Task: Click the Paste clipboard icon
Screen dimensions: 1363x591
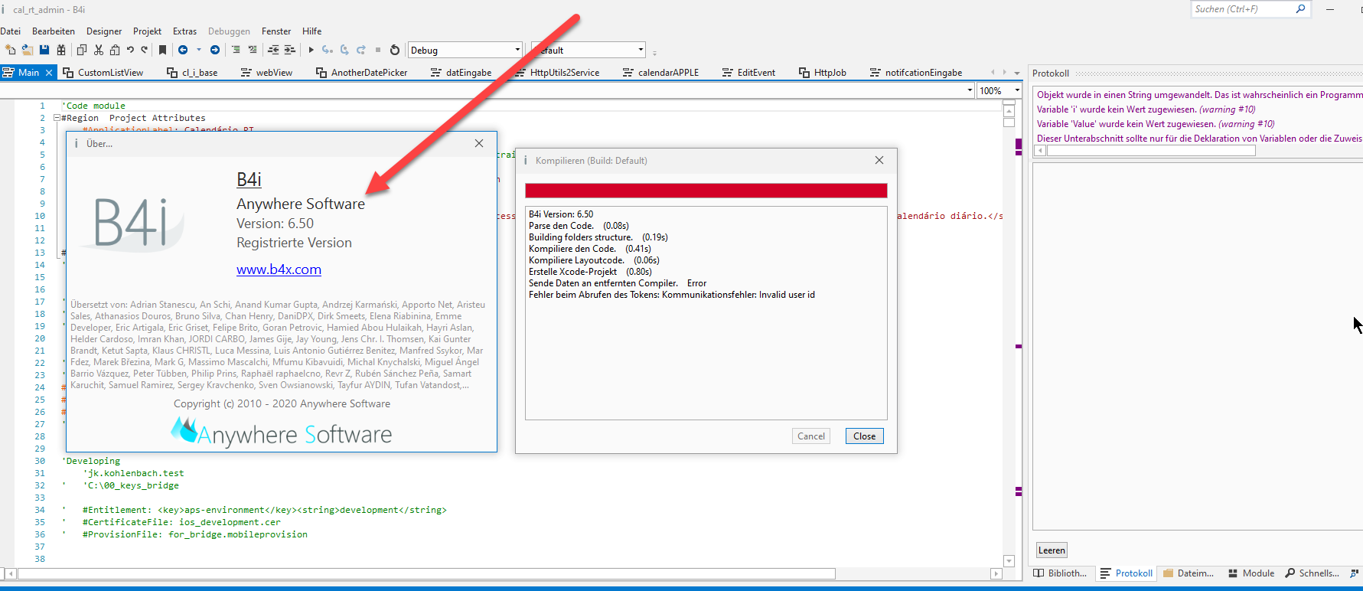Action: click(115, 50)
